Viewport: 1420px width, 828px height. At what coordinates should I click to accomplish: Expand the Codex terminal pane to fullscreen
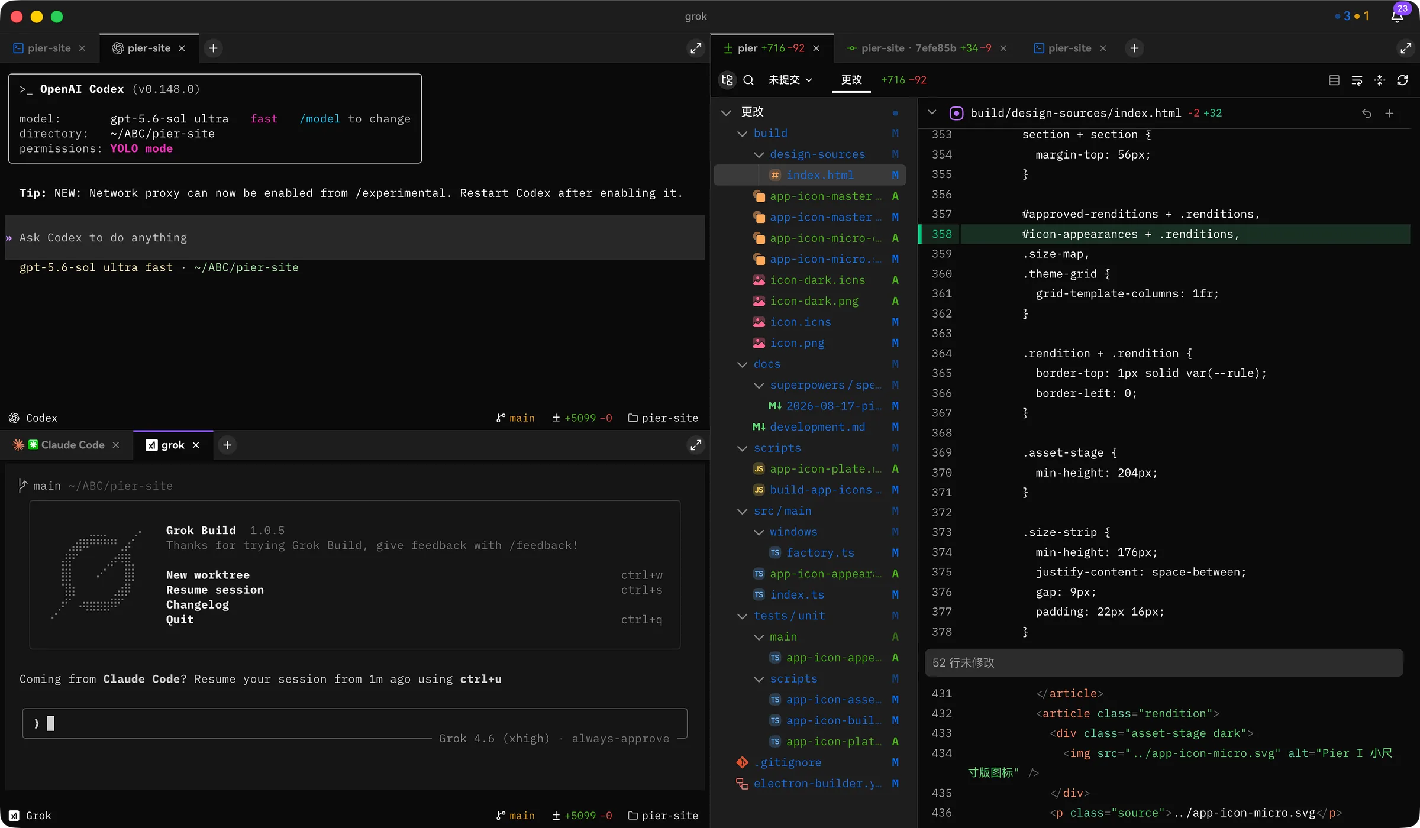[x=696, y=48]
